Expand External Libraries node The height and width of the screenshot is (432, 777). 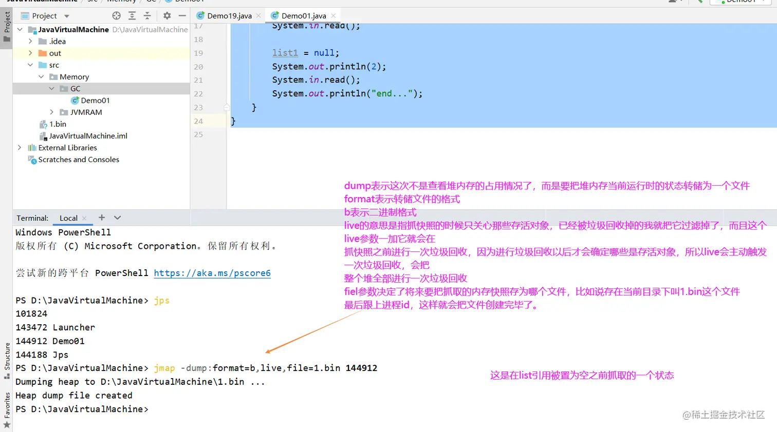[x=20, y=148]
